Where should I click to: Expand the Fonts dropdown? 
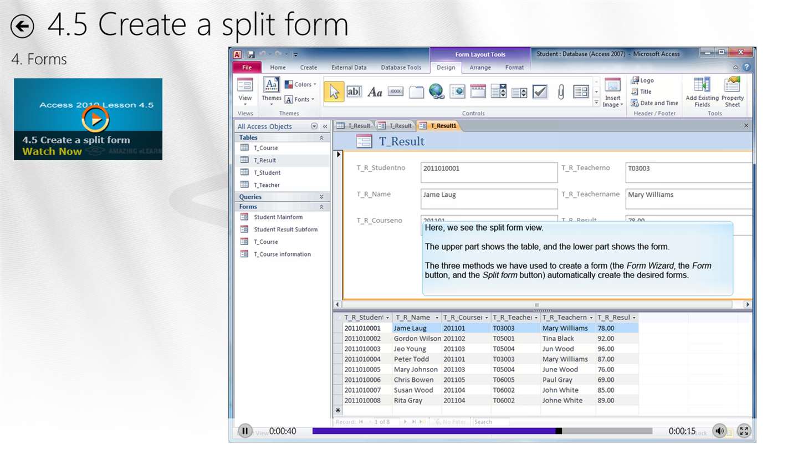tap(300, 99)
